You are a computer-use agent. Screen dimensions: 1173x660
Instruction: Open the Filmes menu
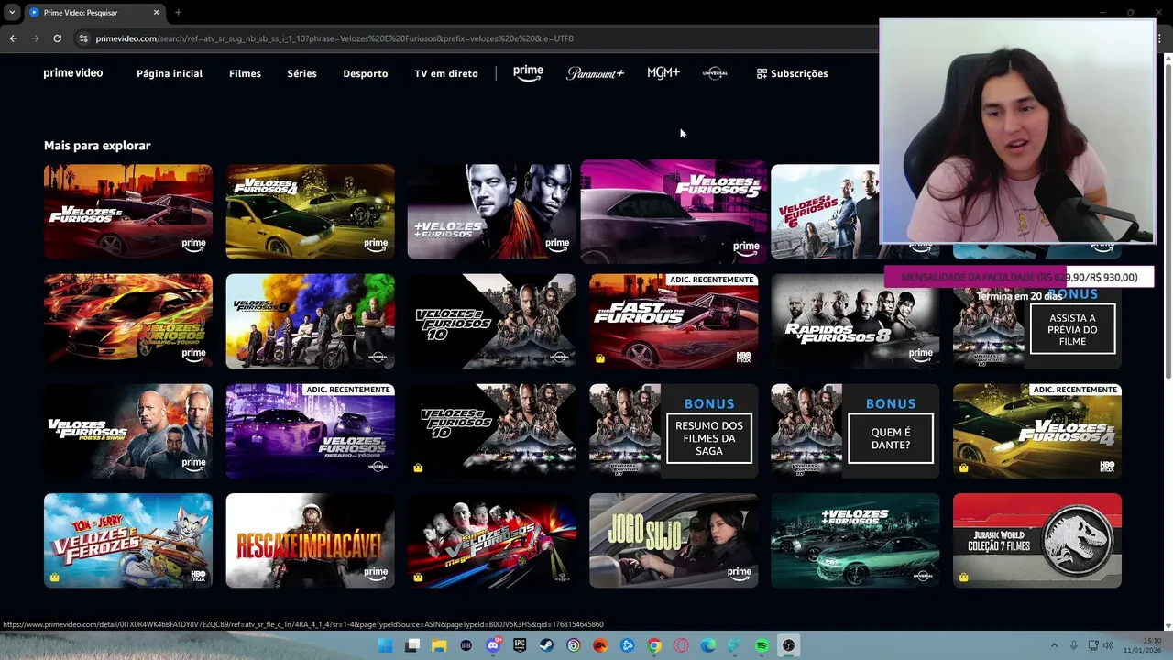245,73
